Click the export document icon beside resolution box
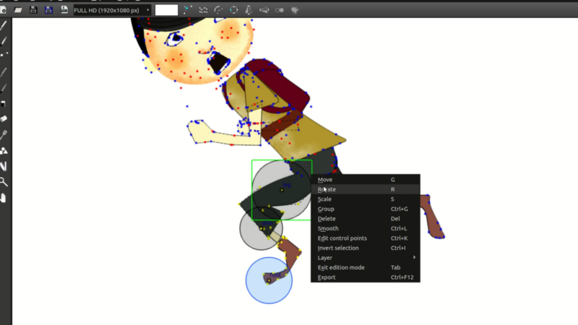The height and width of the screenshot is (325, 578). pos(64,10)
